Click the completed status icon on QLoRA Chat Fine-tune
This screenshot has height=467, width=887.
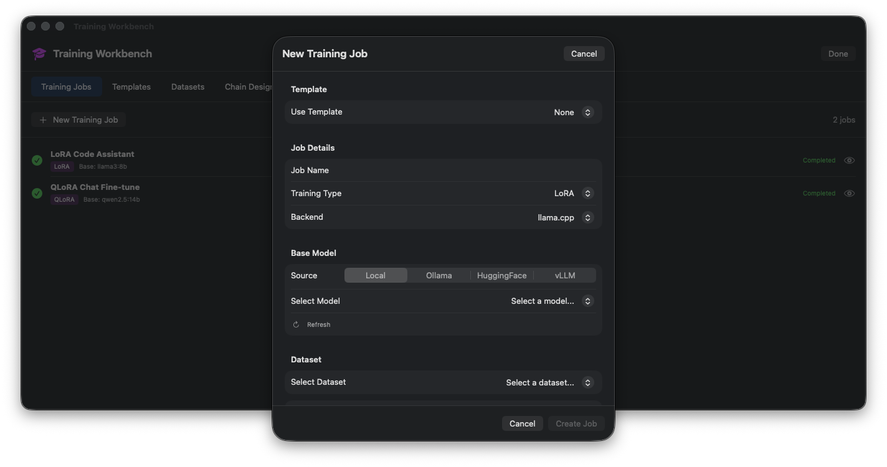tap(37, 193)
